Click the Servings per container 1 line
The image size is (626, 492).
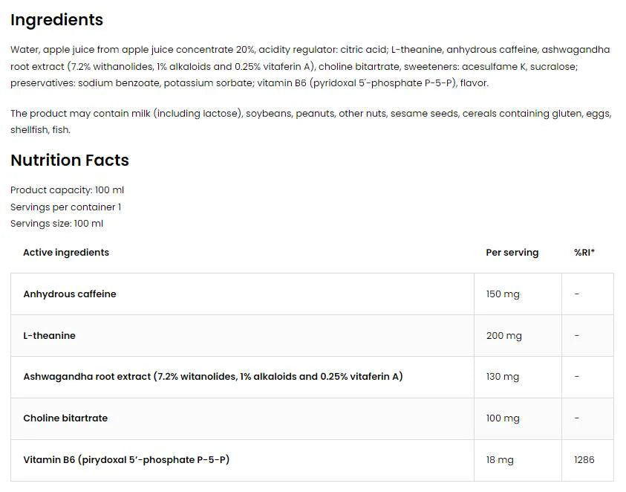point(66,207)
